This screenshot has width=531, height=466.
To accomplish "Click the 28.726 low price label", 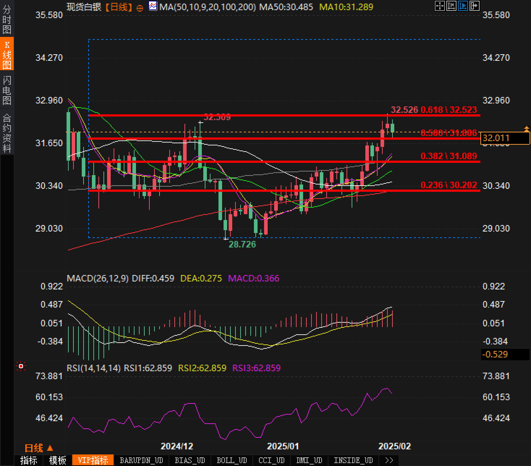I will pos(242,244).
